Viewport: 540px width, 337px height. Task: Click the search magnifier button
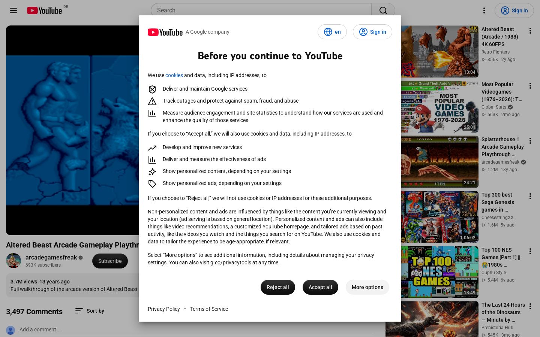(x=383, y=10)
